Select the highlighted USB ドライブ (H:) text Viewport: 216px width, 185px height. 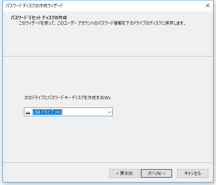point(47,112)
